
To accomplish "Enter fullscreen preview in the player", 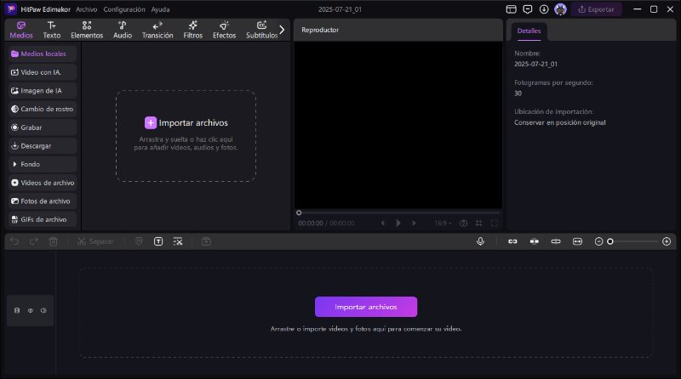I will 495,223.
